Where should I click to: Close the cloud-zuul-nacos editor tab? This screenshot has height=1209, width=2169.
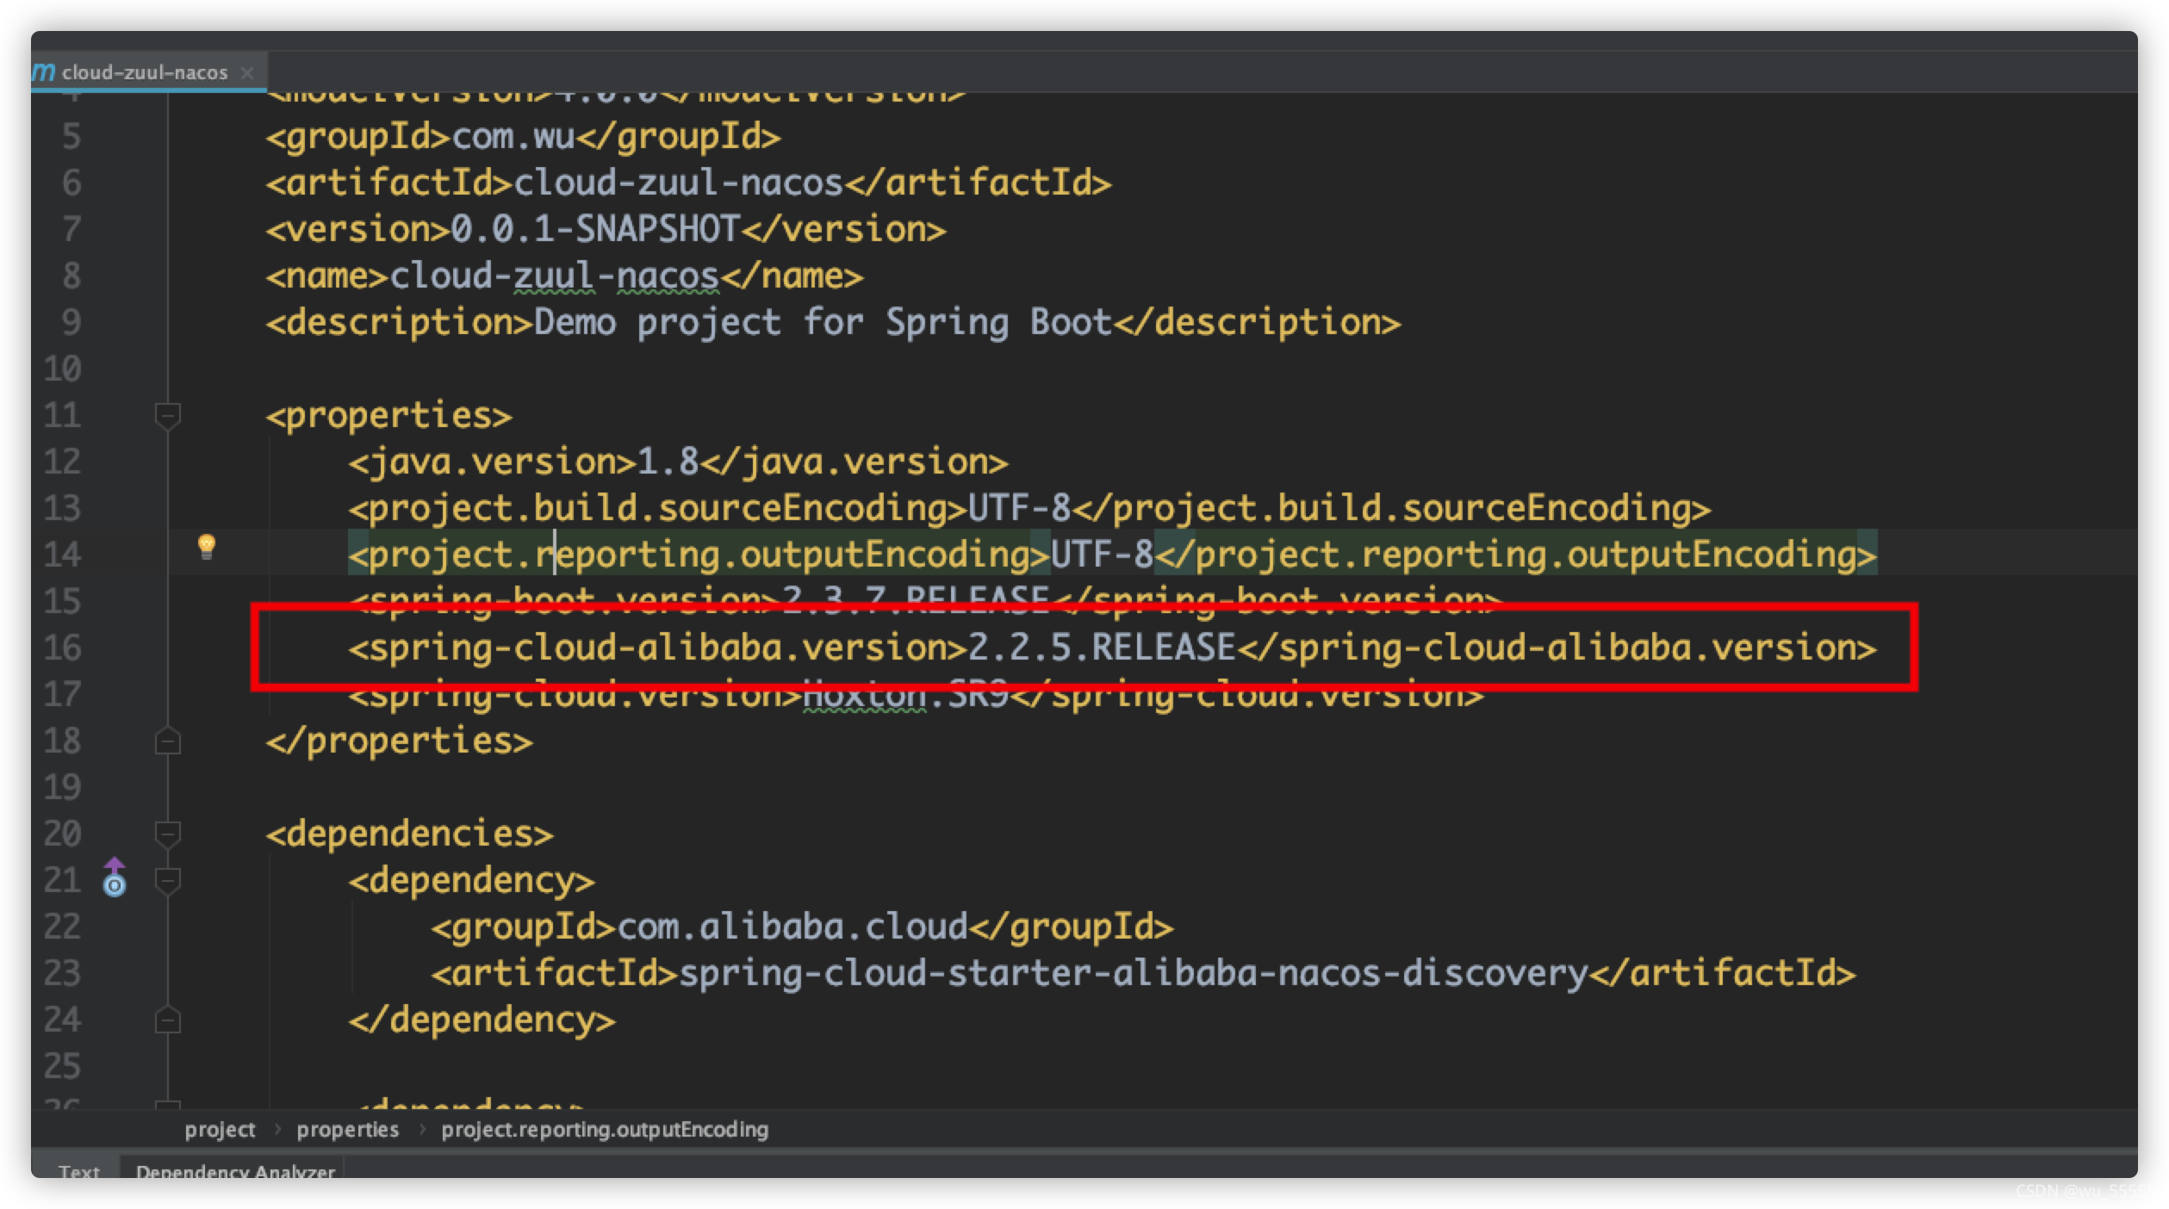coord(247,72)
